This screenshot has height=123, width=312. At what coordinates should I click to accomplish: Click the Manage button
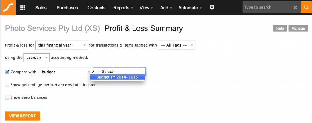[x=298, y=28]
